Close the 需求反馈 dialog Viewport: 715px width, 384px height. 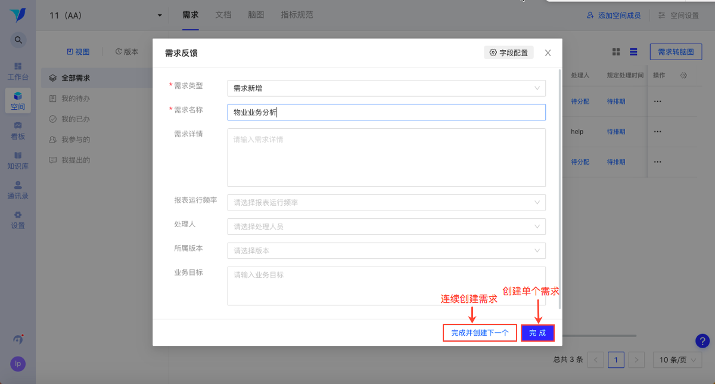click(x=548, y=52)
